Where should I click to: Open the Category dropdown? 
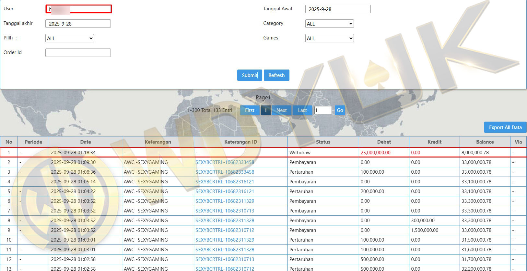point(329,24)
